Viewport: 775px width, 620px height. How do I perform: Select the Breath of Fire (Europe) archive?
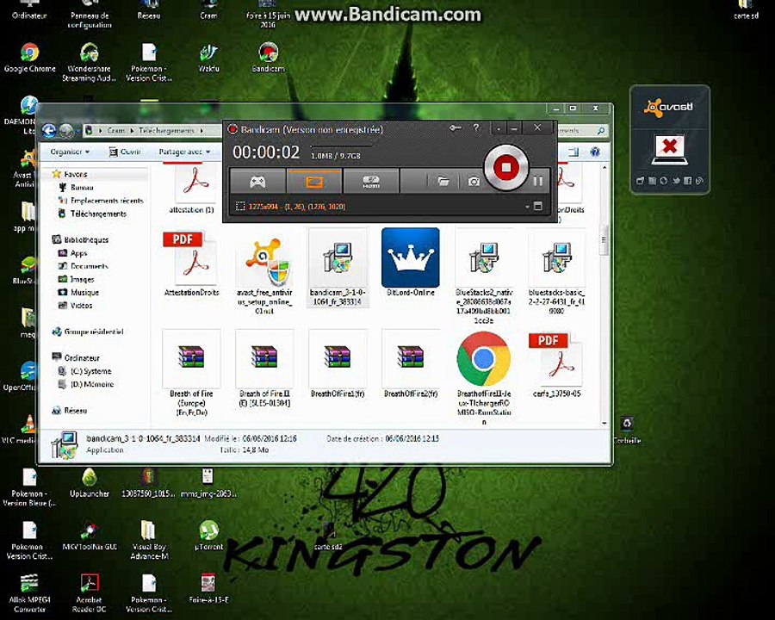pos(191,373)
